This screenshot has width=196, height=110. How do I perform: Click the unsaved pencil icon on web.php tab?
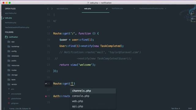[x=107, y=9]
